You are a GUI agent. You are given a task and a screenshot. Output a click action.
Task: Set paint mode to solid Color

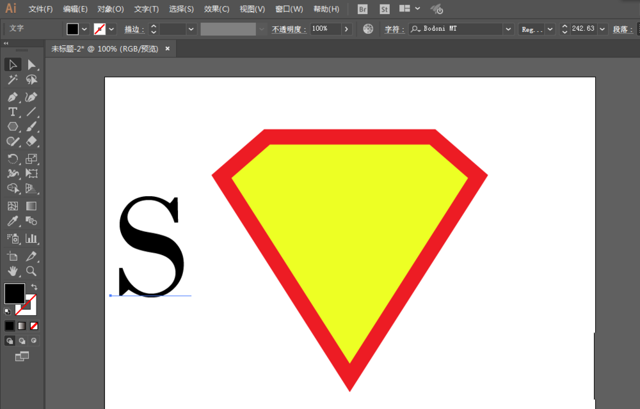click(x=10, y=326)
